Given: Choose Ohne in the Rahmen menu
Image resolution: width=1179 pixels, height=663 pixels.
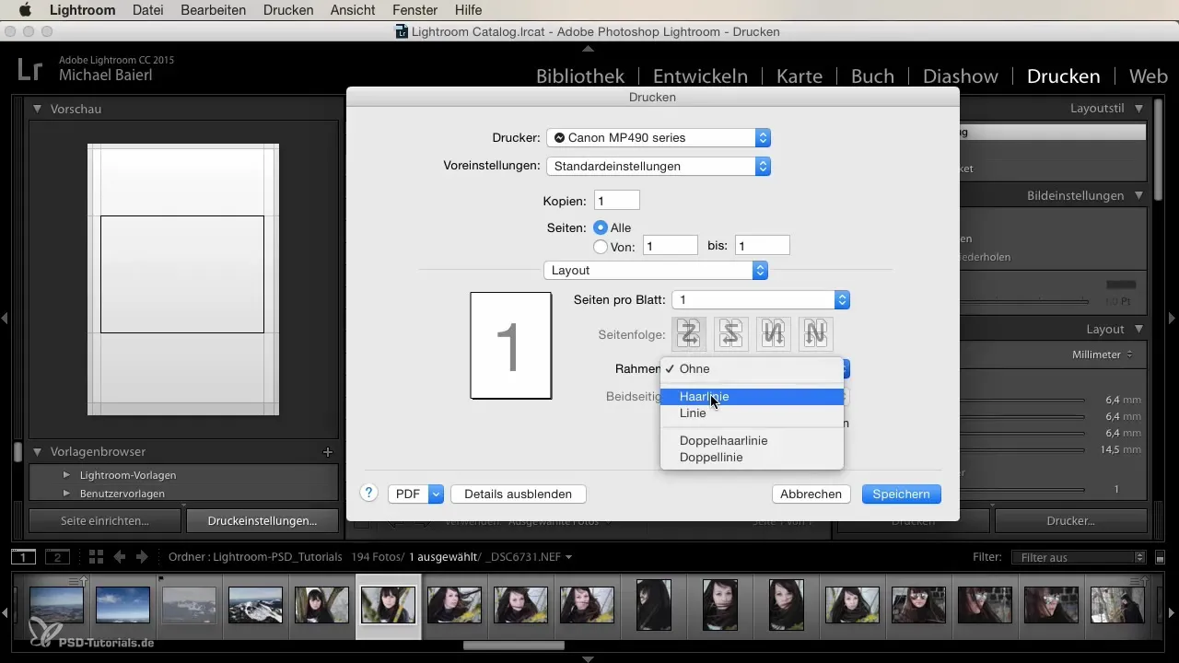Looking at the screenshot, I should pos(752,368).
